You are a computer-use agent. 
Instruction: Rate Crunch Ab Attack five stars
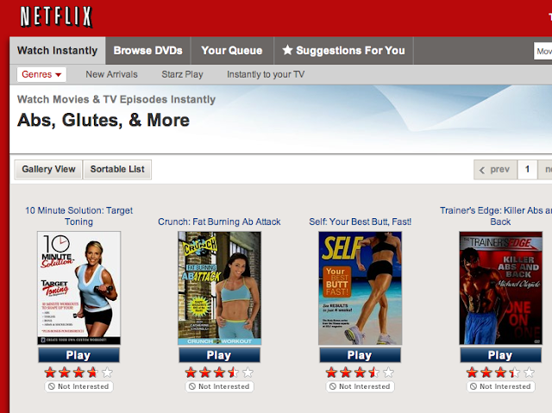pos(248,372)
